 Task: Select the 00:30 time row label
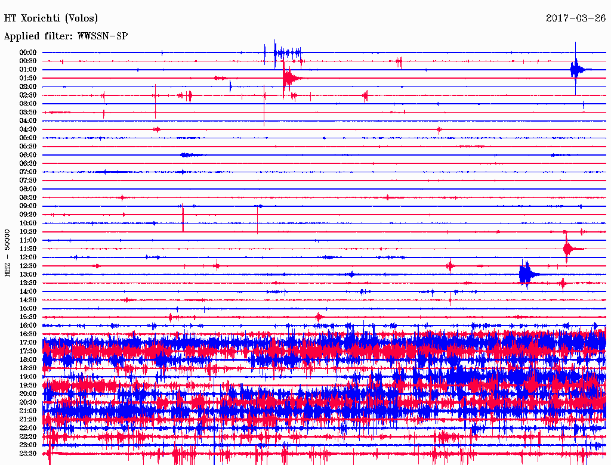[x=28, y=61]
